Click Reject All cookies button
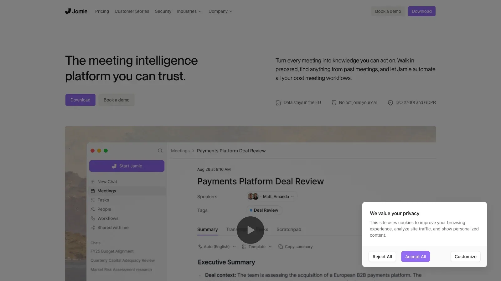Screen dimensions: 501x281 [x=382, y=257]
